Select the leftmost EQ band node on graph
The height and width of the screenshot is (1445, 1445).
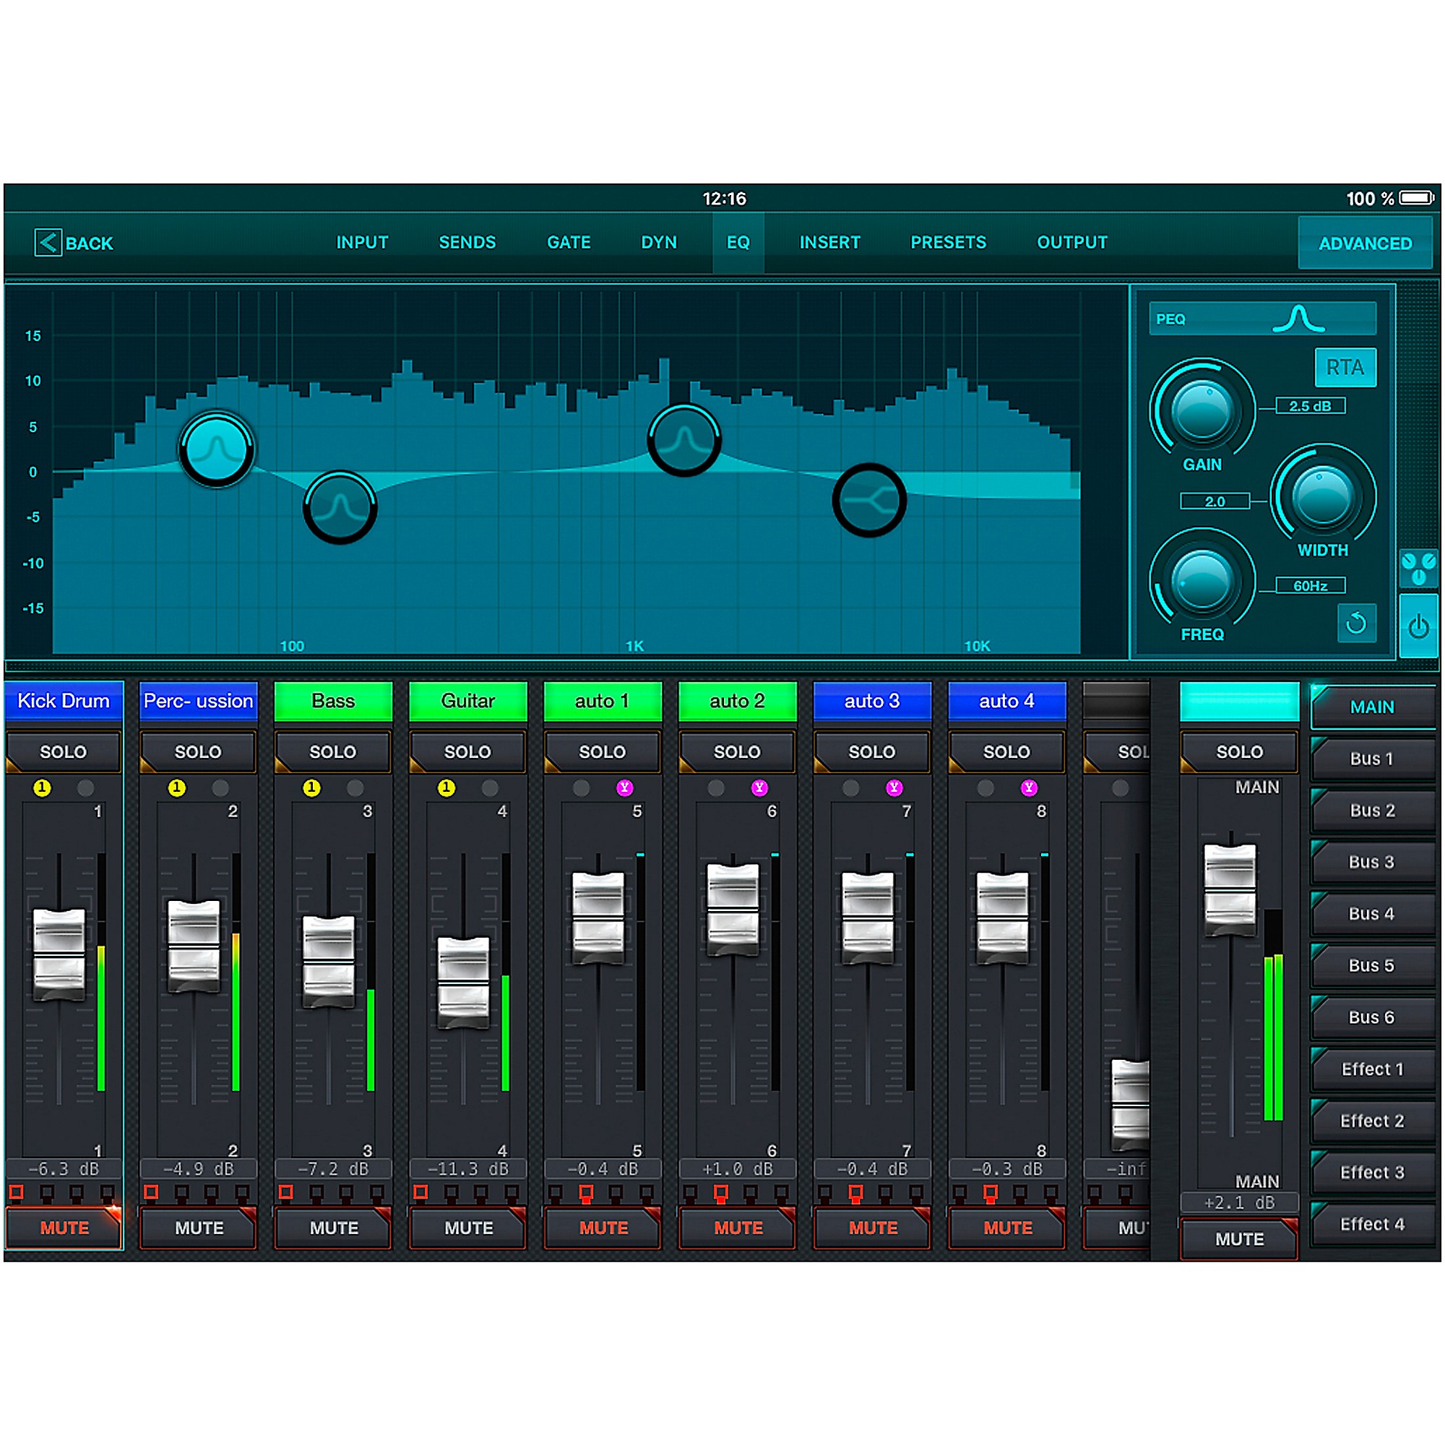pos(217,449)
